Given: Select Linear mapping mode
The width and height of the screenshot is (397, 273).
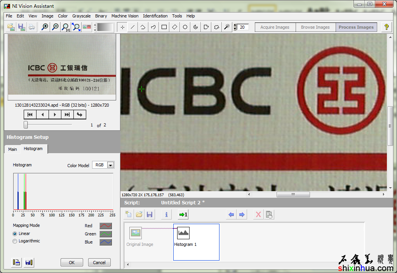Looking at the screenshot, I should [15, 234].
